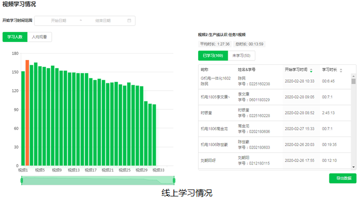Export data with 导出数据 button
Viewport: 358px width, 198px height.
tap(343, 178)
